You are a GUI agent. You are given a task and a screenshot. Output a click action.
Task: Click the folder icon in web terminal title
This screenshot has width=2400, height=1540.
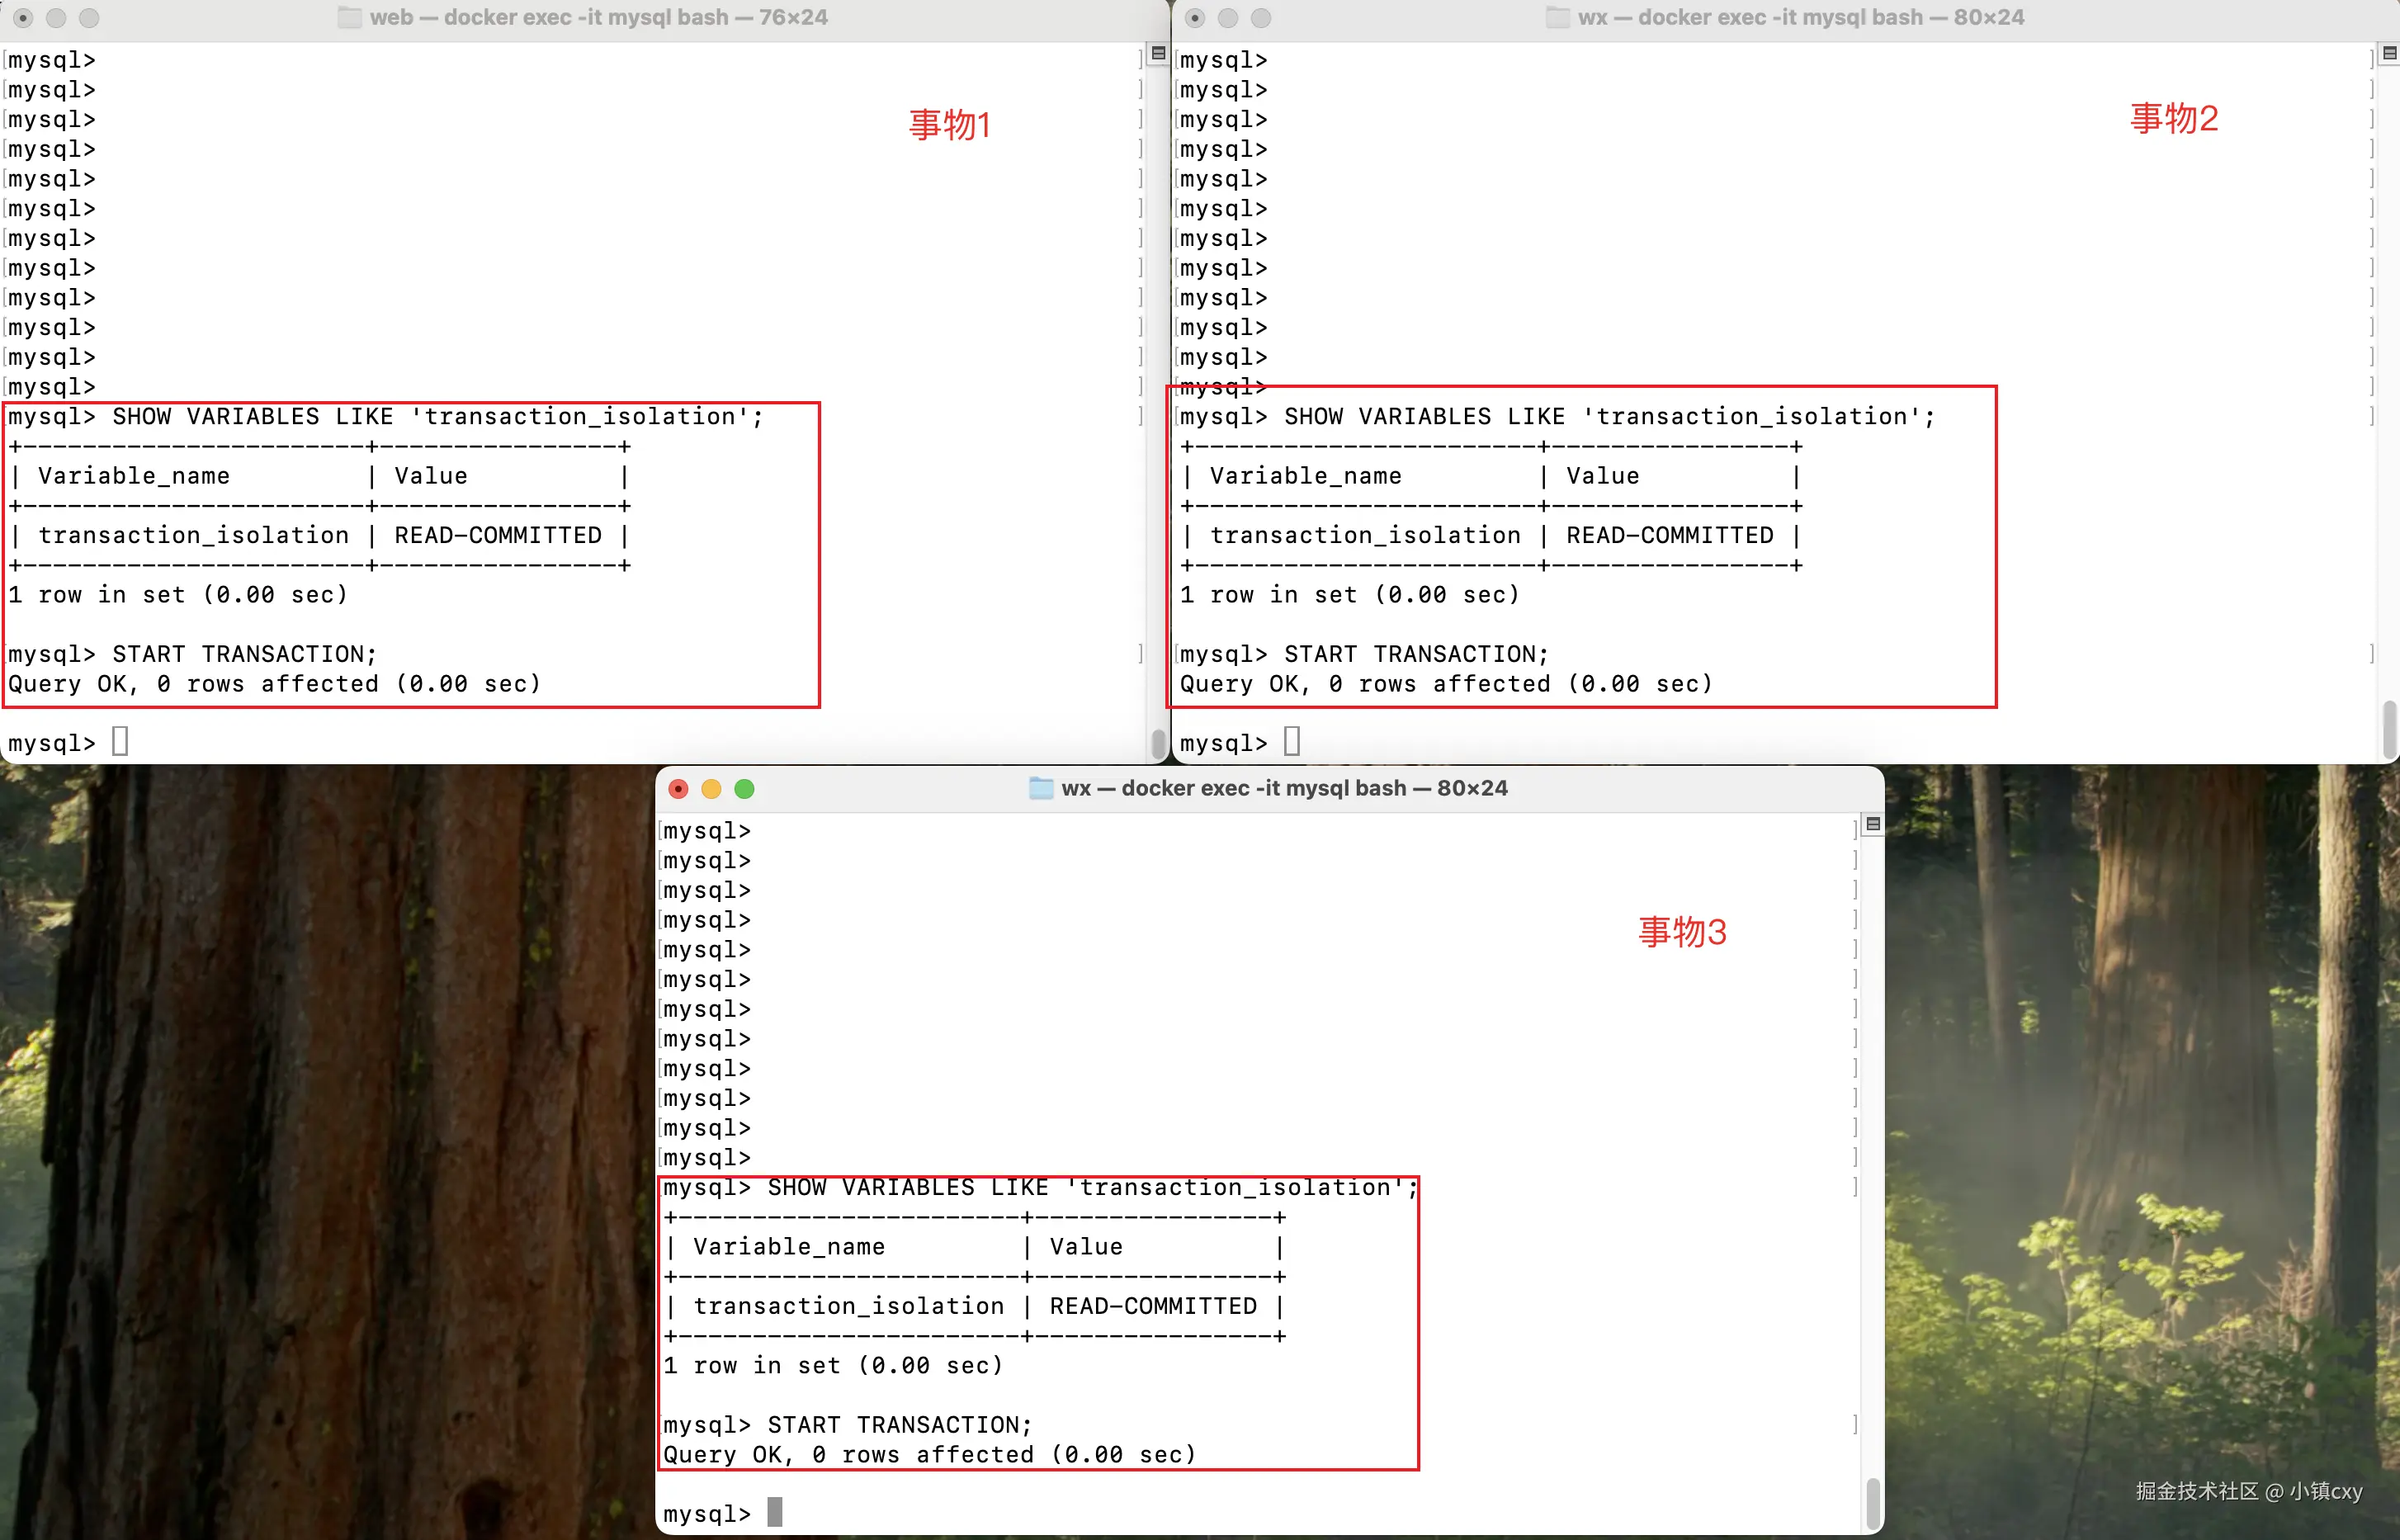(349, 17)
